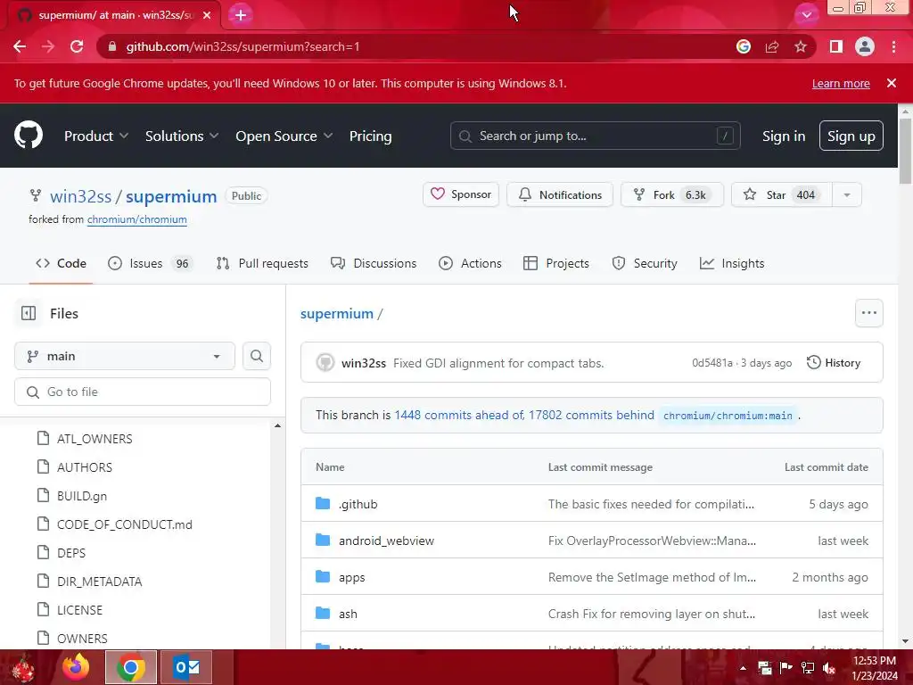
Task: Click Sign in
Action: click(784, 136)
